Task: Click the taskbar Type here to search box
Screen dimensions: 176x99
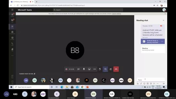Action: pyautogui.click(x=31, y=87)
